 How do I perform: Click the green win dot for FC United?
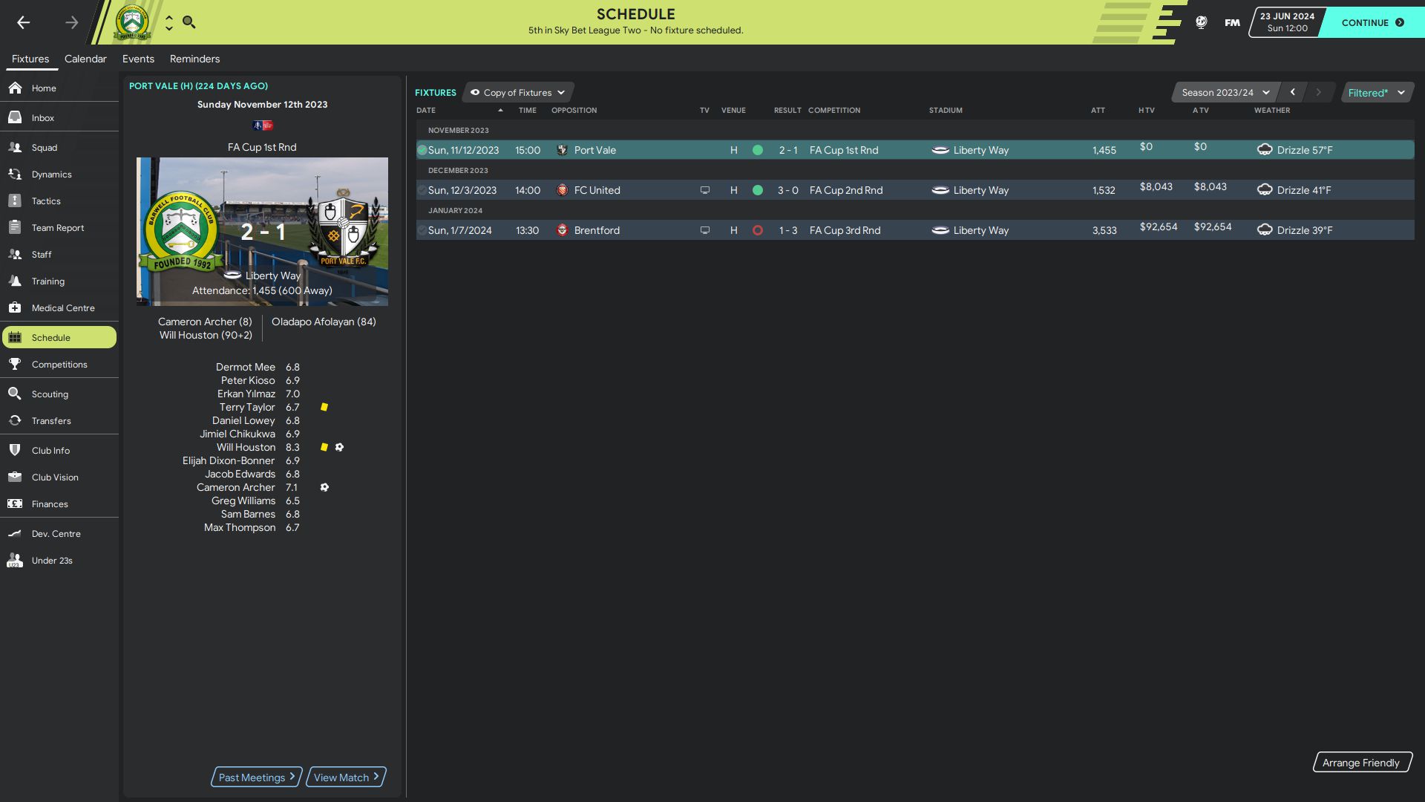coord(757,190)
